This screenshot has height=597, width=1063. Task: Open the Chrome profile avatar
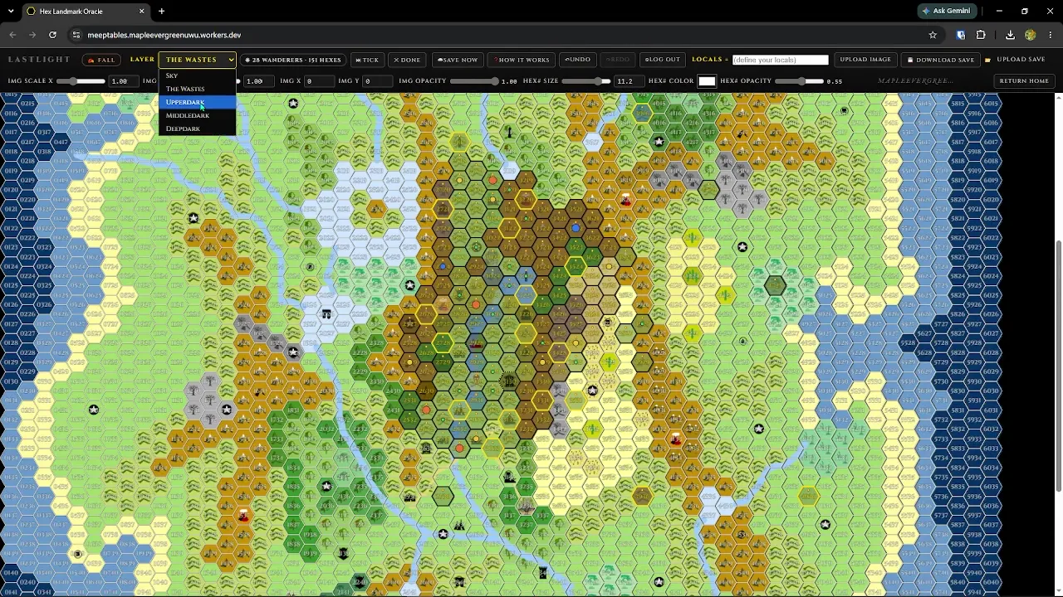(x=1031, y=35)
